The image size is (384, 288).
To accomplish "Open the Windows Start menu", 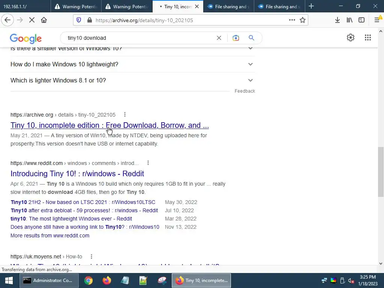I will point(9,280).
